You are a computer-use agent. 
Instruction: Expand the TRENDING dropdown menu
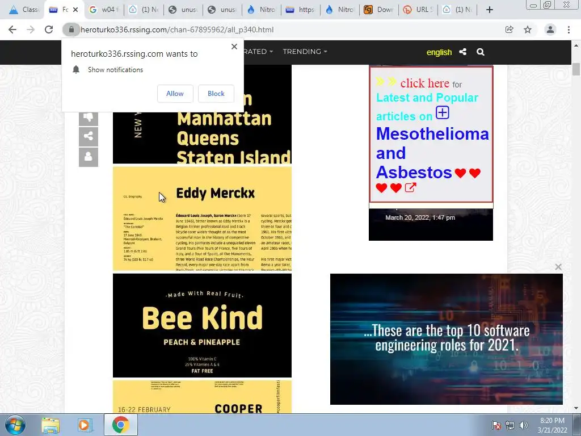tap(305, 52)
